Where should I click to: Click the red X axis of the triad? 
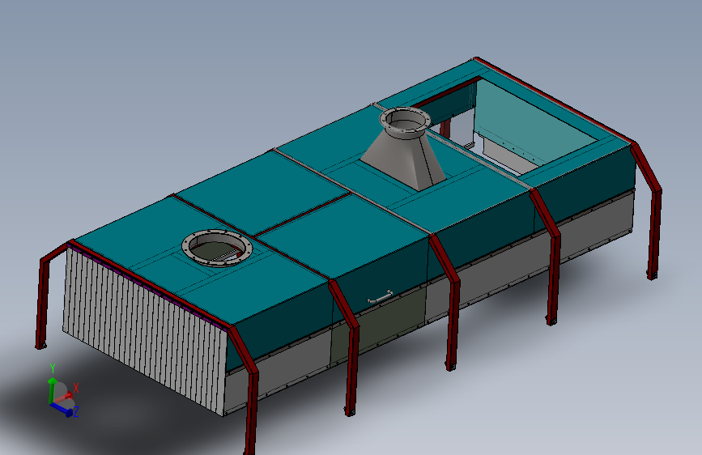tap(66, 396)
